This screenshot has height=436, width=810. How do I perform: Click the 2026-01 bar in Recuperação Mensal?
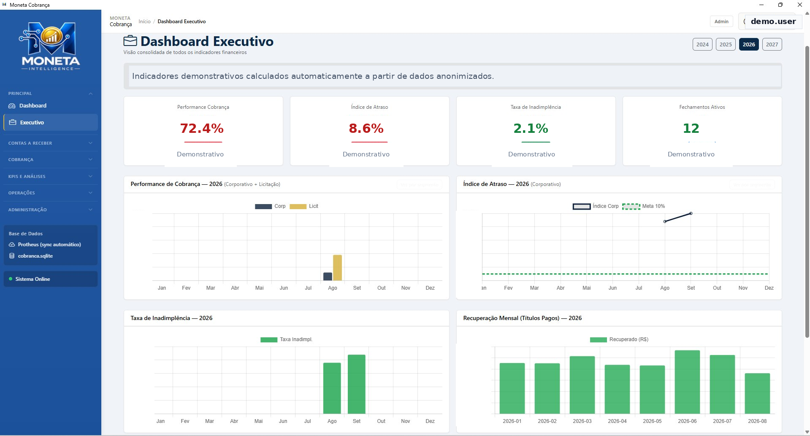512,388
